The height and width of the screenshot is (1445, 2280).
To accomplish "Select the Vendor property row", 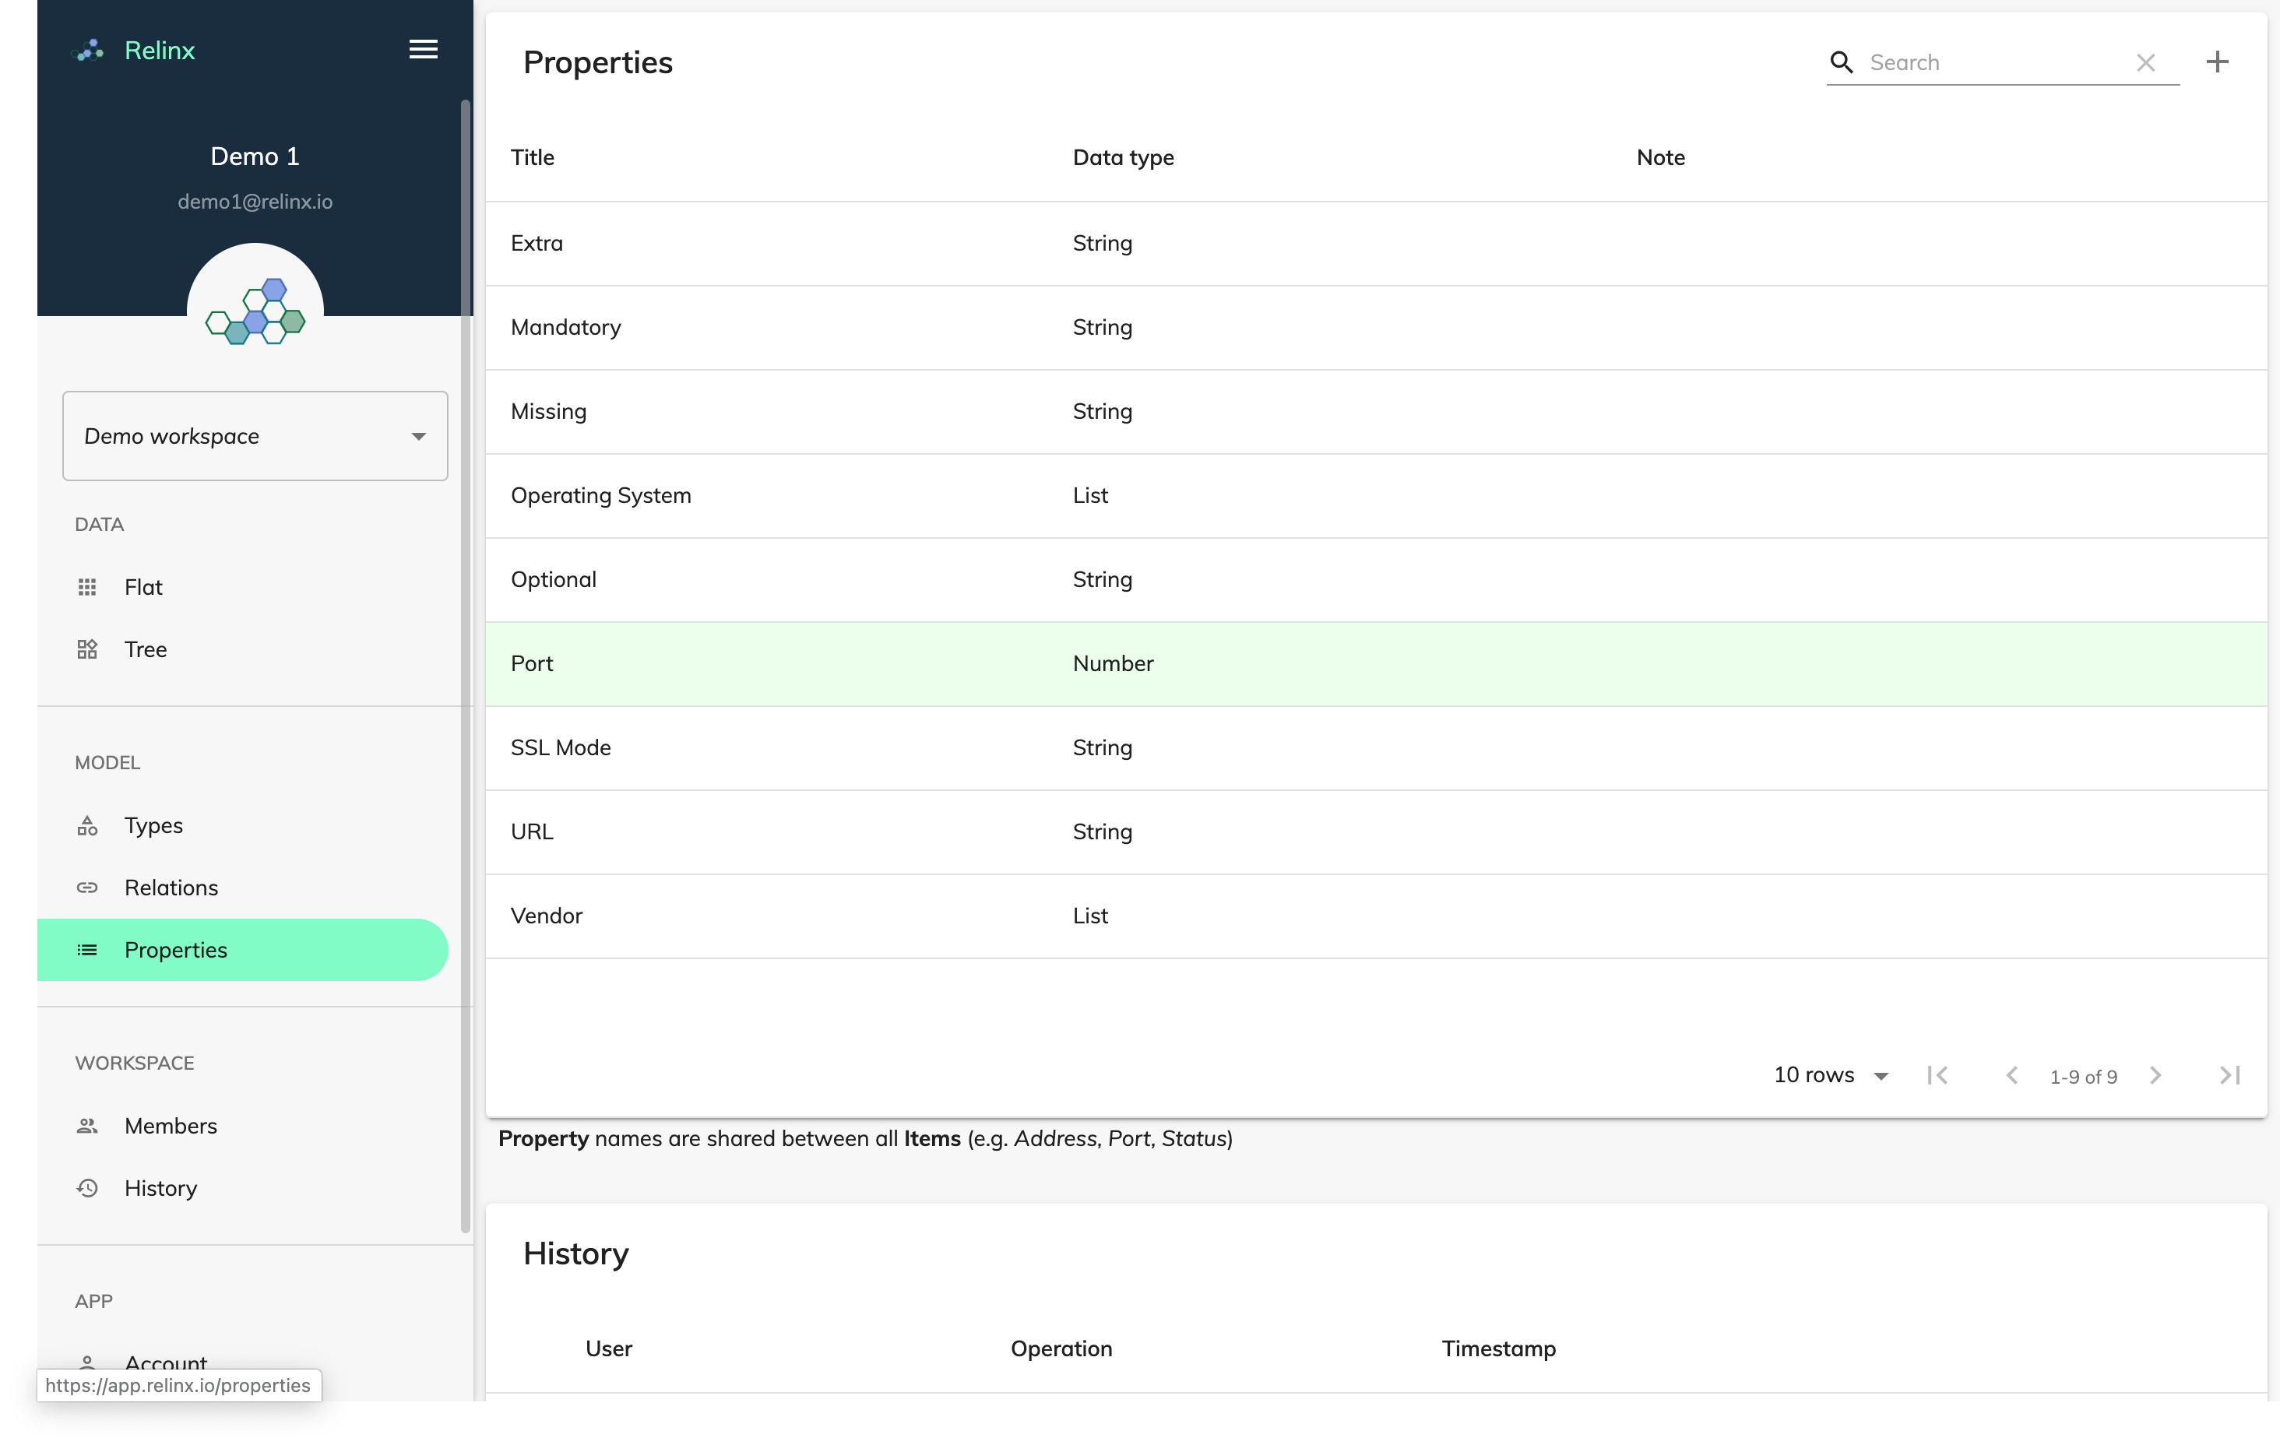I will click(x=1376, y=916).
